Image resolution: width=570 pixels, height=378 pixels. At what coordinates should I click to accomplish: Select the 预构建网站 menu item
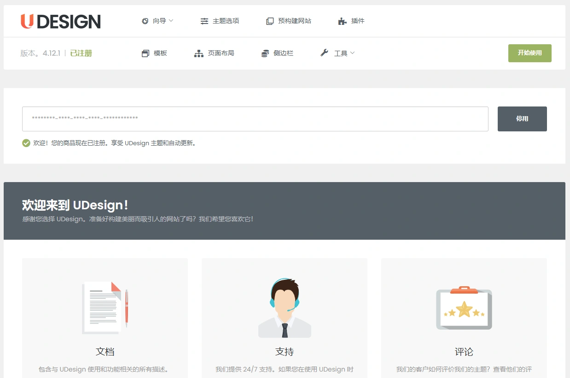point(294,21)
